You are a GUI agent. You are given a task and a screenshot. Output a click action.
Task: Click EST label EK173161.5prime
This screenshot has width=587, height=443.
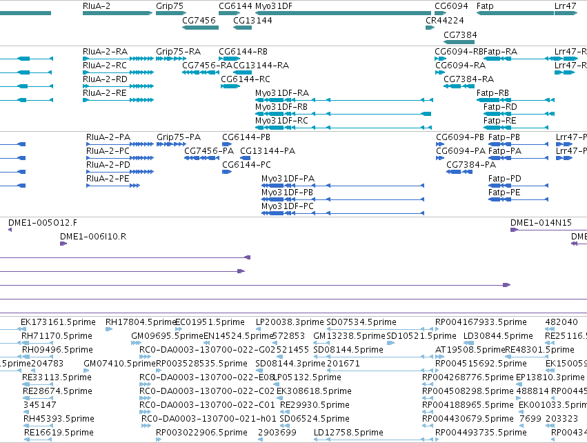pos(58,322)
